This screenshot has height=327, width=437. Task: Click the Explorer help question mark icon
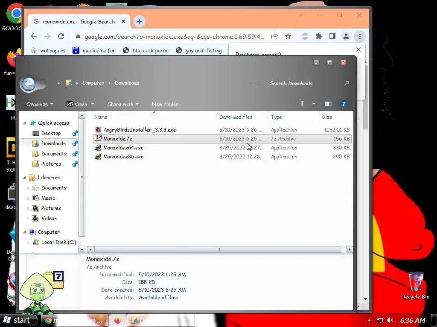click(344, 104)
